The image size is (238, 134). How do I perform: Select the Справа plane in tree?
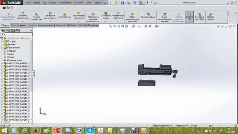pos(11,57)
